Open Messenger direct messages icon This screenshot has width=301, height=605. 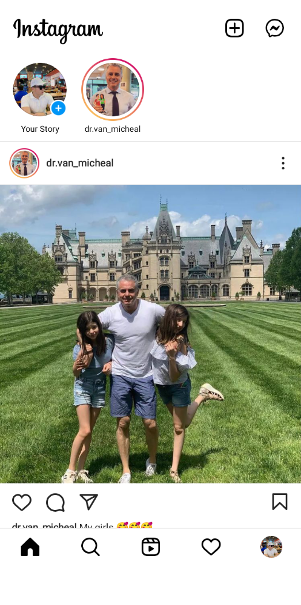(275, 28)
